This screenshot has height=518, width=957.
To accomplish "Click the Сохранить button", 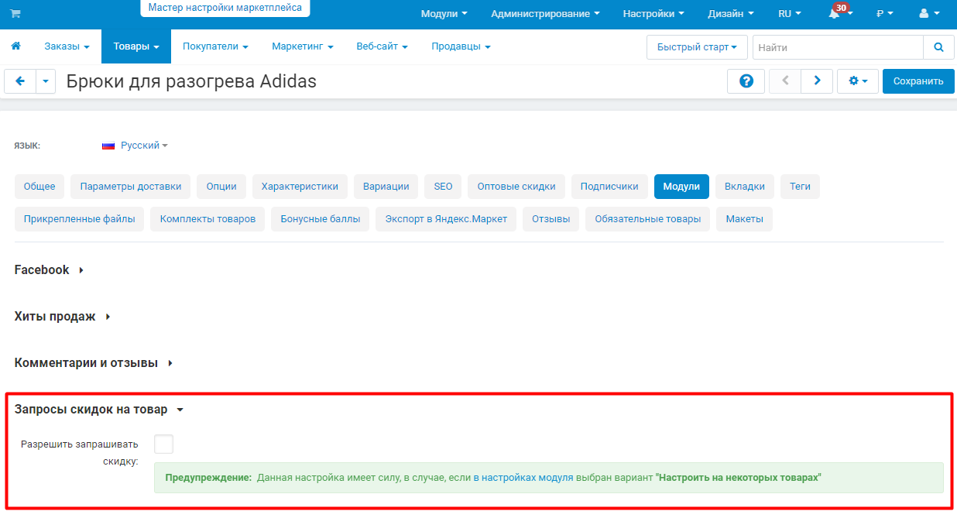I will 918,81.
